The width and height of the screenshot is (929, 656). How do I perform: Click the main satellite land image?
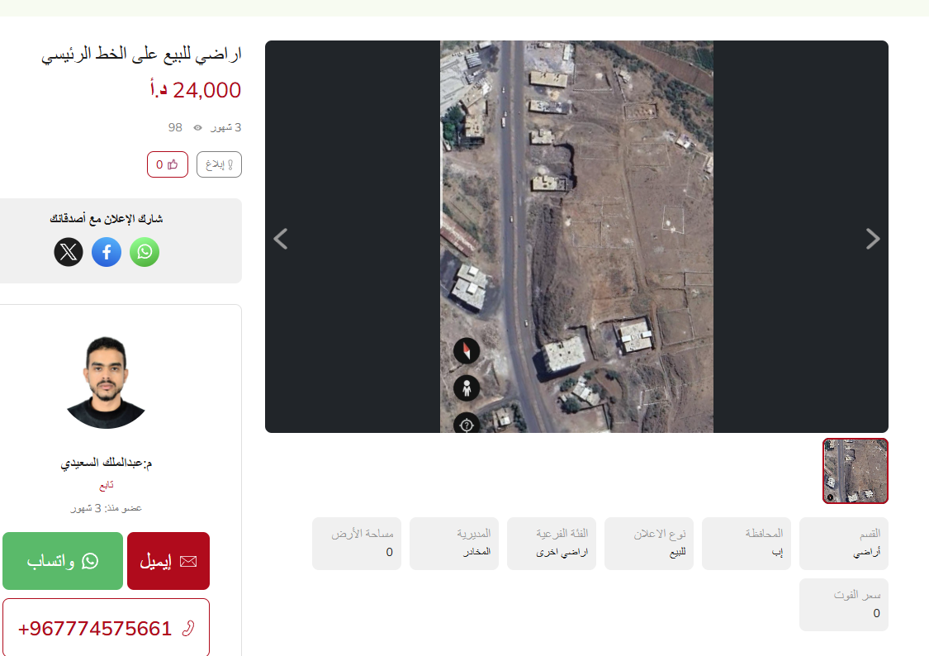pyautogui.click(x=576, y=236)
